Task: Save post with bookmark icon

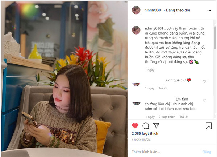Action: coord(209,126)
